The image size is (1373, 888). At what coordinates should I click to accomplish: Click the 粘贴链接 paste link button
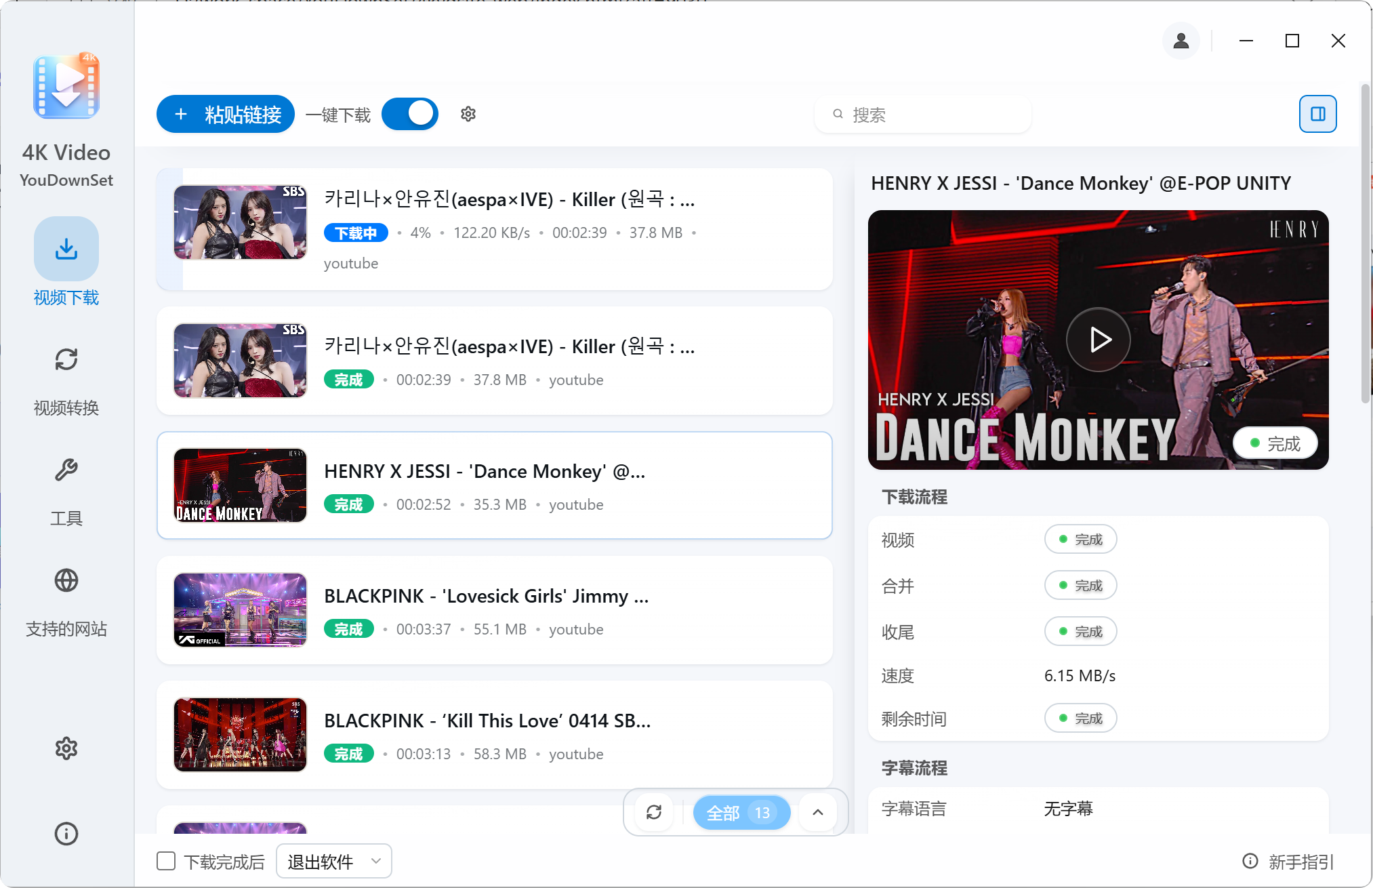point(225,114)
